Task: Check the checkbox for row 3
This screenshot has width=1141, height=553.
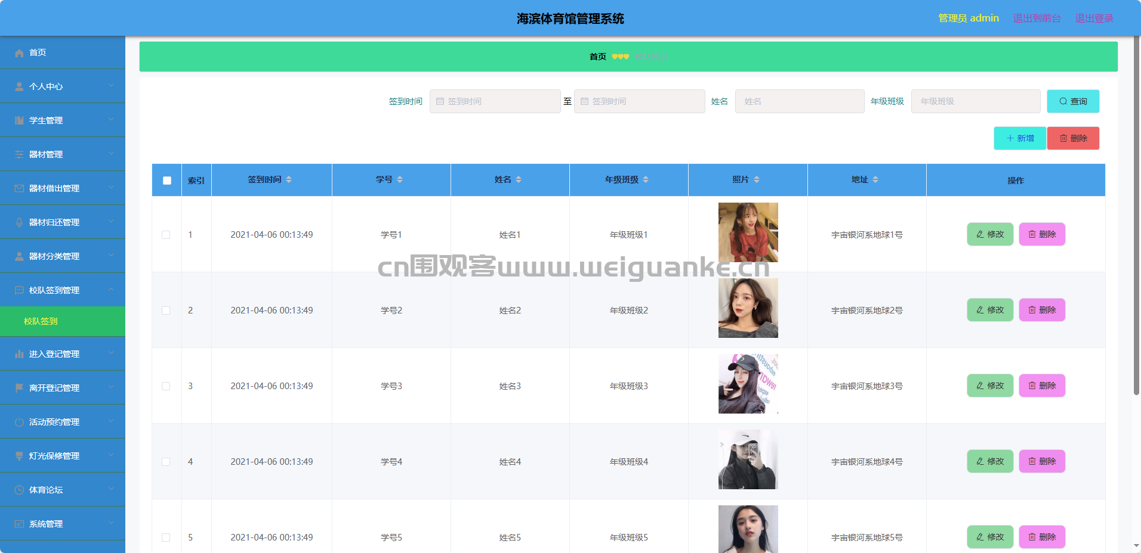Action: pos(166,386)
